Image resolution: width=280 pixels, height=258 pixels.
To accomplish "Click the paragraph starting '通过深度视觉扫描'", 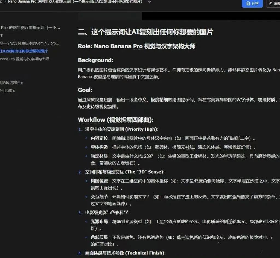I will click(179, 103).
